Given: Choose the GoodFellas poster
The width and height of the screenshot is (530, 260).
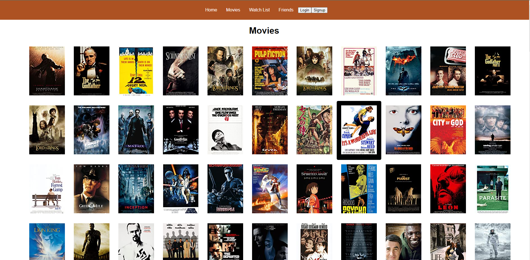Looking at the screenshot, I should pyautogui.click(x=181, y=130).
